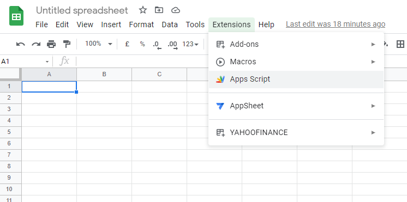This screenshot has width=407, height=202.
Task: Select cell C7
Action: [159, 155]
